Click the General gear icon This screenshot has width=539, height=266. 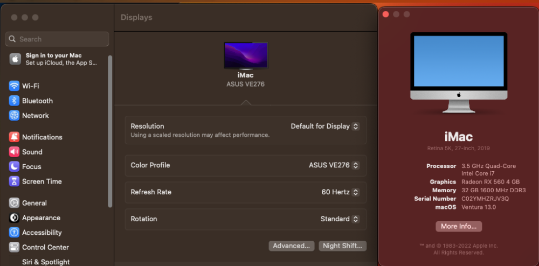(14, 203)
